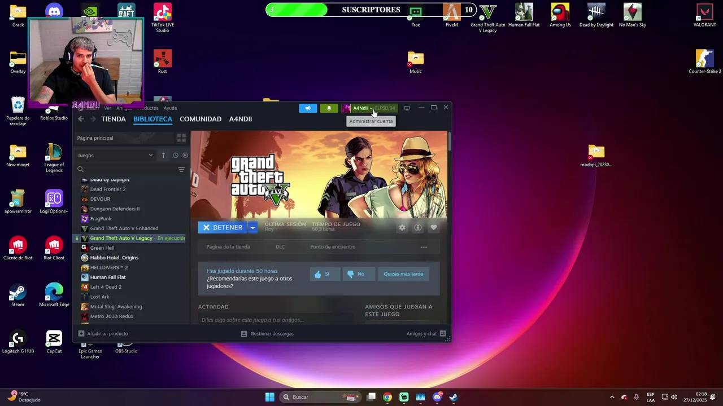
Task: Go forward with the Steam navigation arrow
Action: tap(93, 119)
